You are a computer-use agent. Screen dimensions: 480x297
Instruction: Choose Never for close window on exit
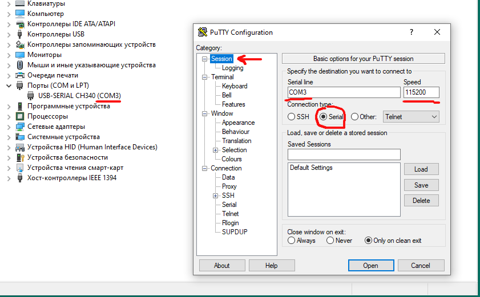coord(330,241)
